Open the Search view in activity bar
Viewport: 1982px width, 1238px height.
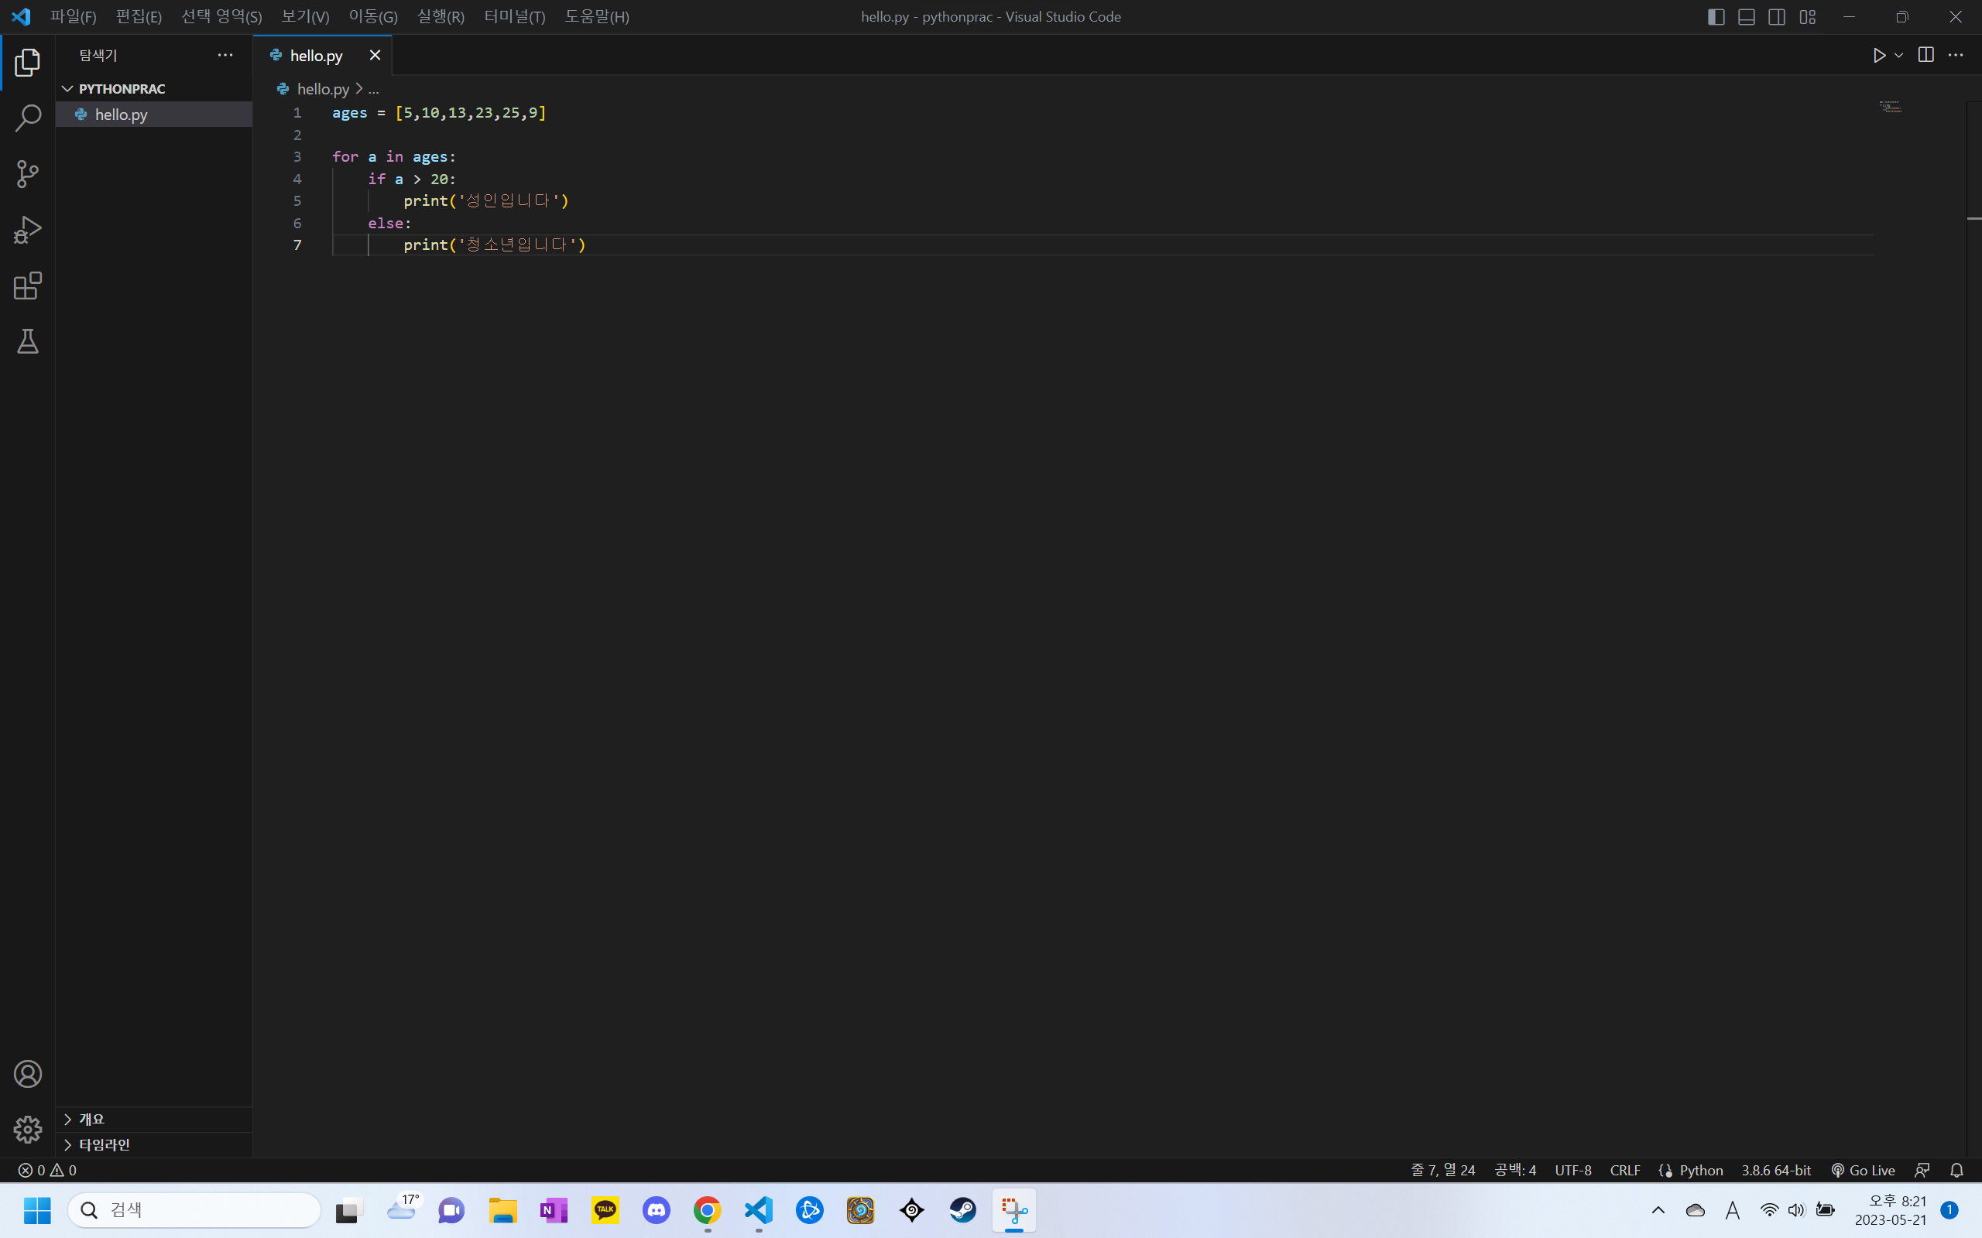pyautogui.click(x=28, y=118)
